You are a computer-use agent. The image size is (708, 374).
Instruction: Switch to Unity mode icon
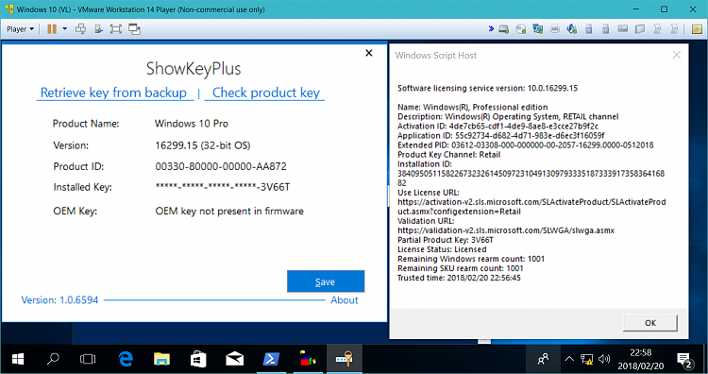click(134, 29)
